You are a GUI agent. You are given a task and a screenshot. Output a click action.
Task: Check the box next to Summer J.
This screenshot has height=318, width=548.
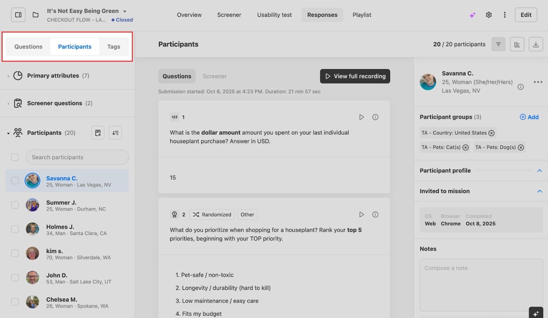15,205
